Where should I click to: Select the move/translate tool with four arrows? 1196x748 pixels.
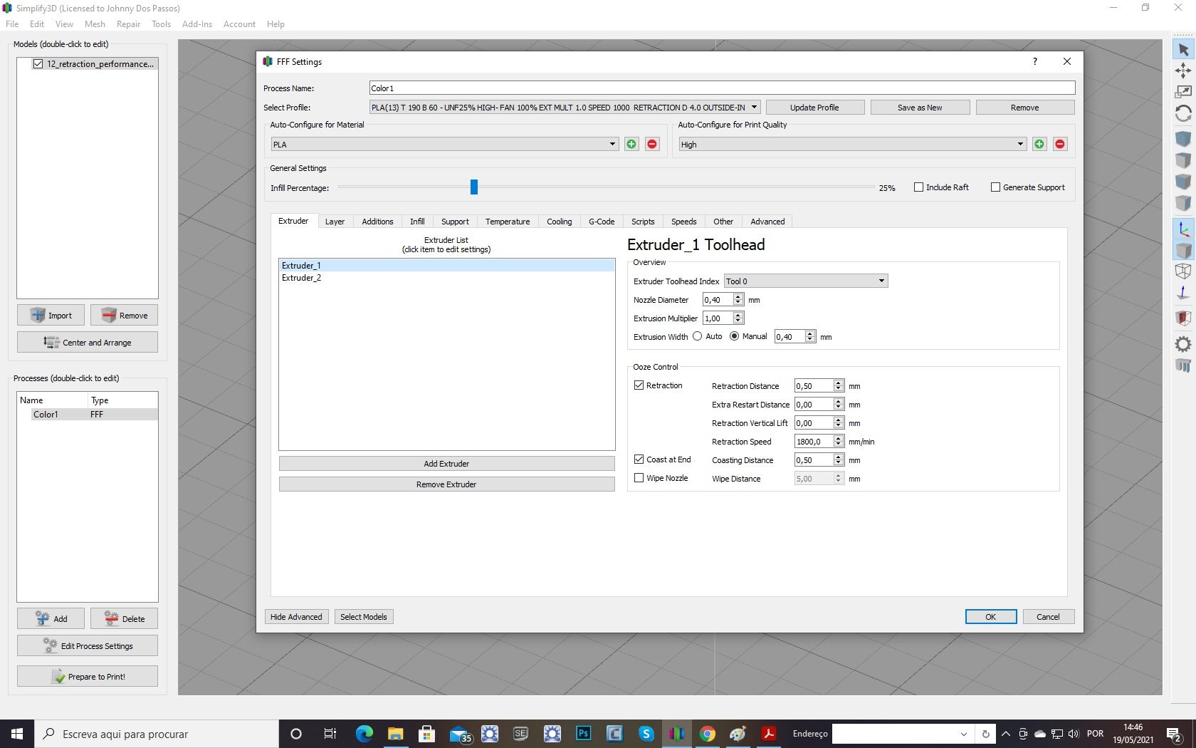pos(1182,71)
